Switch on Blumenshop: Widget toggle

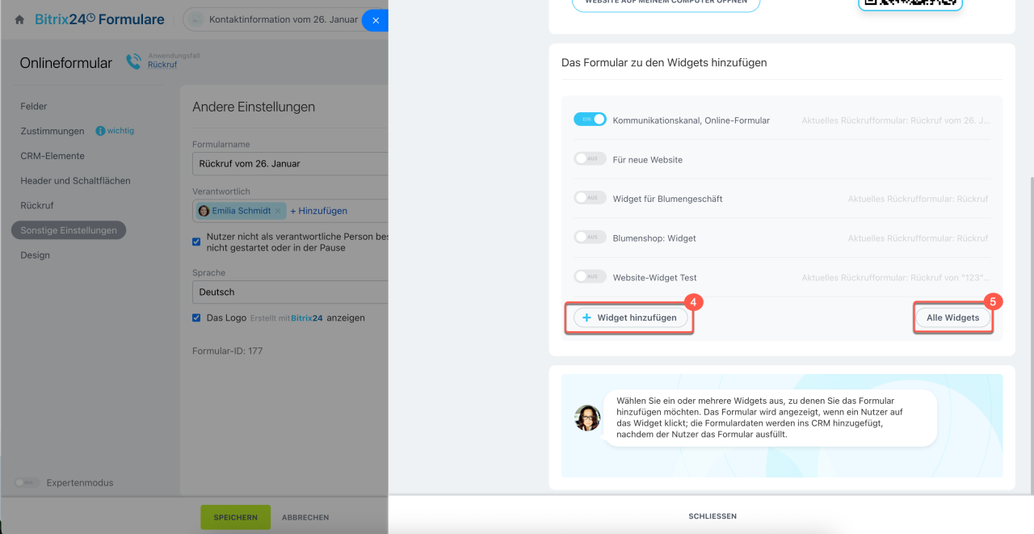(x=590, y=238)
